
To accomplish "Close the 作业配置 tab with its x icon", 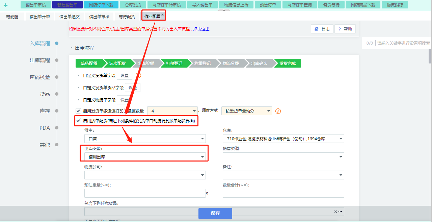I will coord(162,15).
